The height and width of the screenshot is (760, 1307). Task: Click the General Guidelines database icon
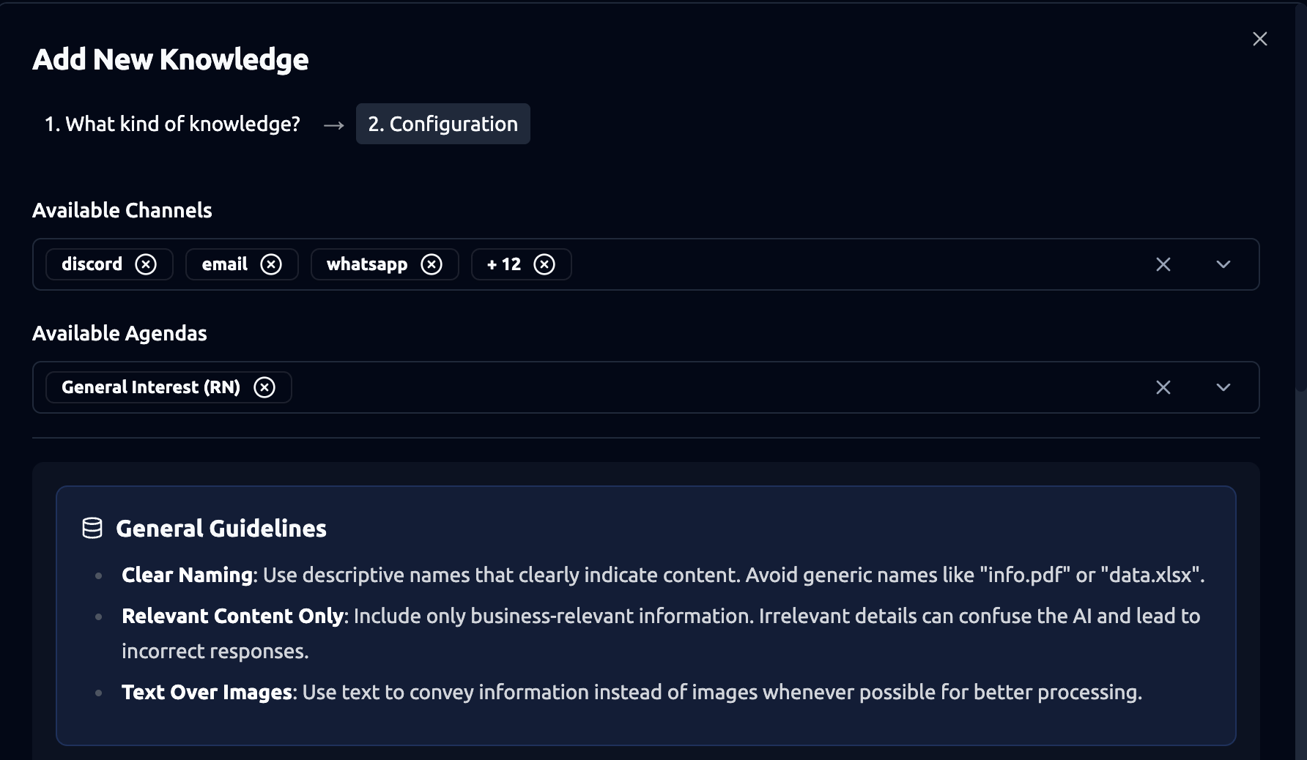[x=92, y=529]
